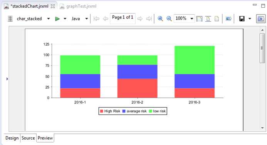267x145 pixels.
Task: Click the 'low risk' legend text
Action: click(159, 111)
